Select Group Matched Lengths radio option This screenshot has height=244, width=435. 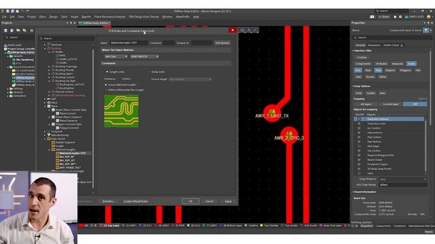tap(106, 85)
